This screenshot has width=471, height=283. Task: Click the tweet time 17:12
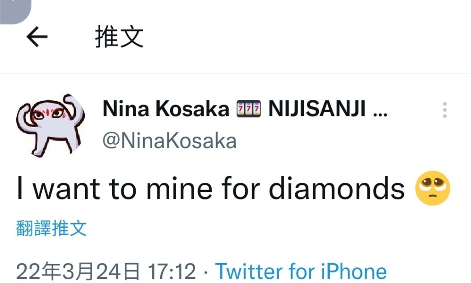coord(172,271)
